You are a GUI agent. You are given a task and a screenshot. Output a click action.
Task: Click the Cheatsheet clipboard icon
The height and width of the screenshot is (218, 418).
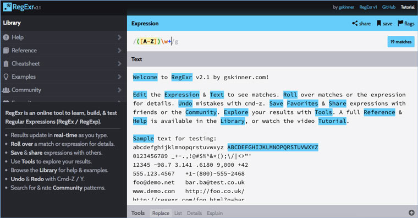[x=6, y=63]
